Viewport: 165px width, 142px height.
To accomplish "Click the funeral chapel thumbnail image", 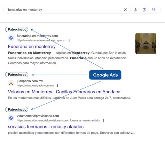I will click(146, 44).
